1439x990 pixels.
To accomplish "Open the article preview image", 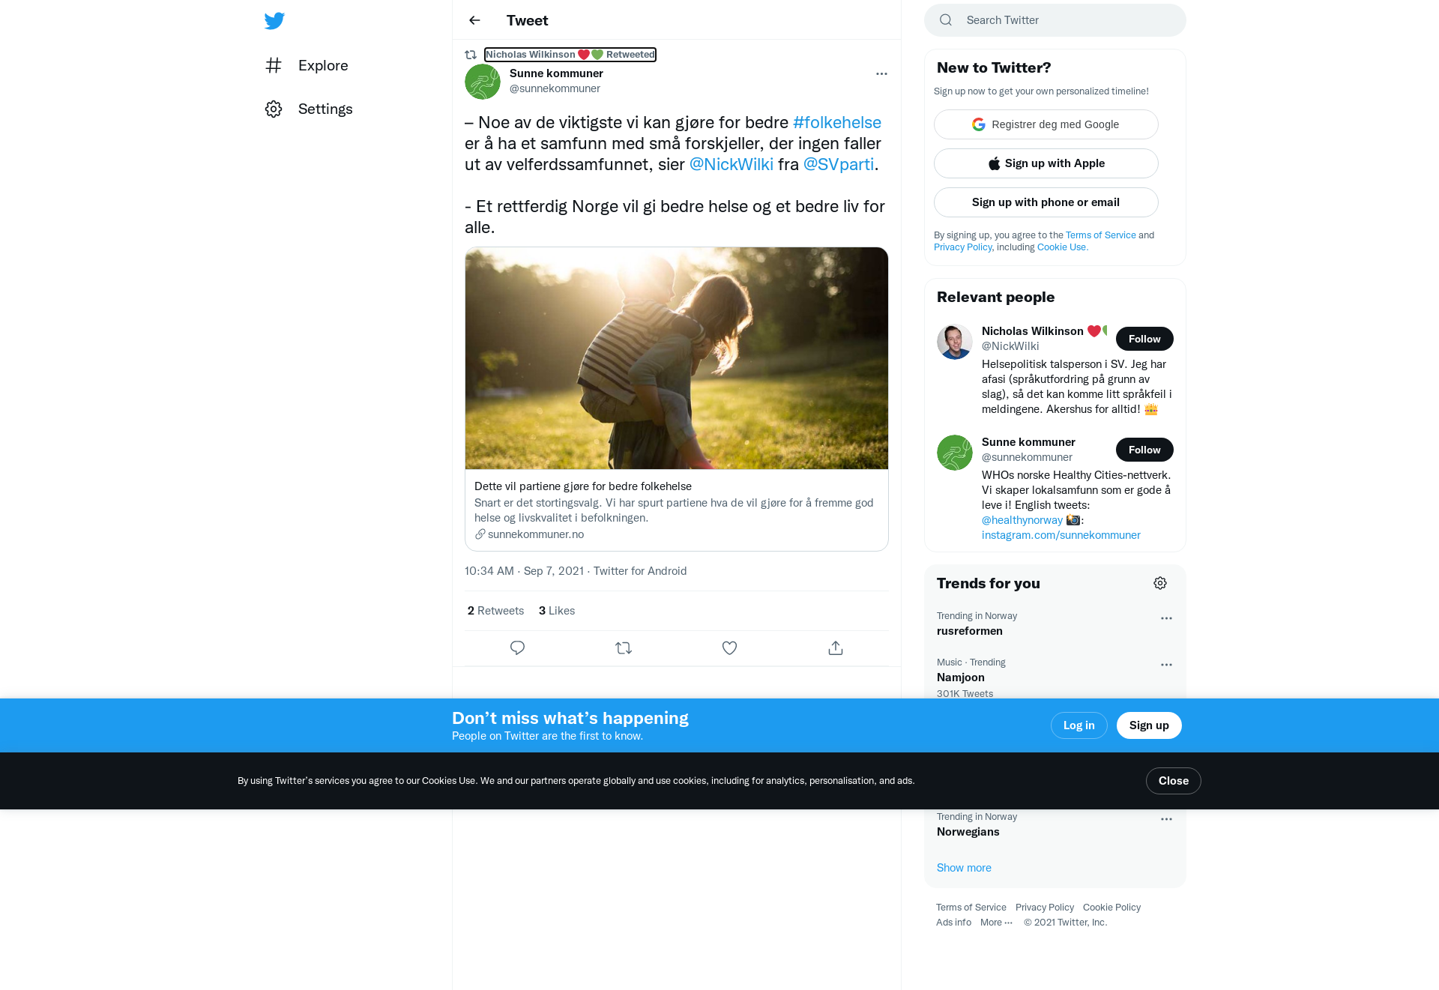I will coord(677,358).
